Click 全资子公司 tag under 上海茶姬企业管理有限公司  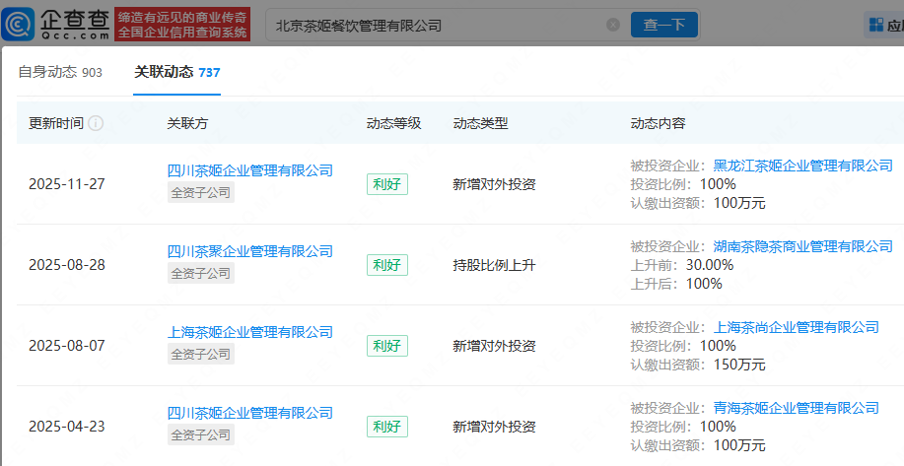coord(201,354)
